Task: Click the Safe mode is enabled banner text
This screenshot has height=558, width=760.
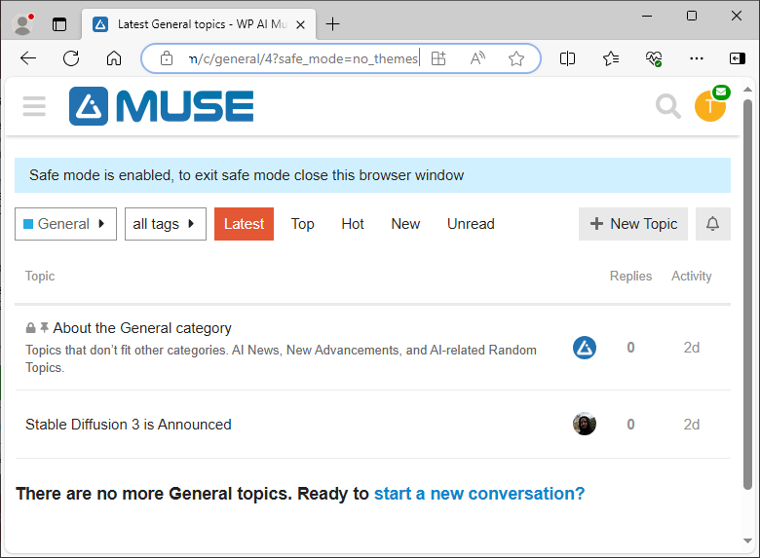Action: coord(247,175)
